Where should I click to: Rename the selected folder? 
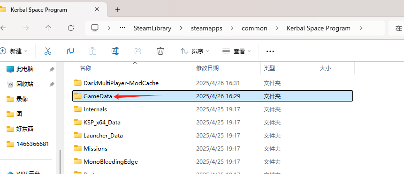pos(115,51)
